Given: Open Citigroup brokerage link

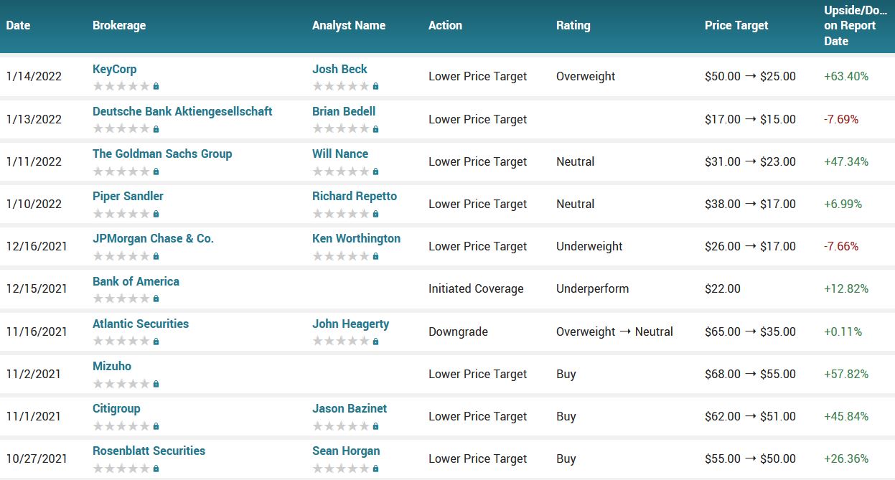Looking at the screenshot, I should click(x=116, y=408).
